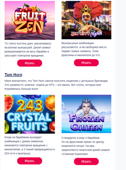Open the Frozen Queen game banner
This screenshot has height=170, width=126.
[86, 114]
